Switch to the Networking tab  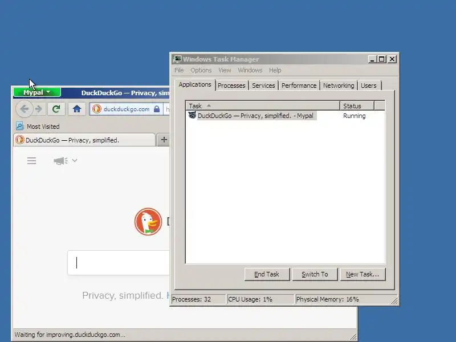click(339, 85)
